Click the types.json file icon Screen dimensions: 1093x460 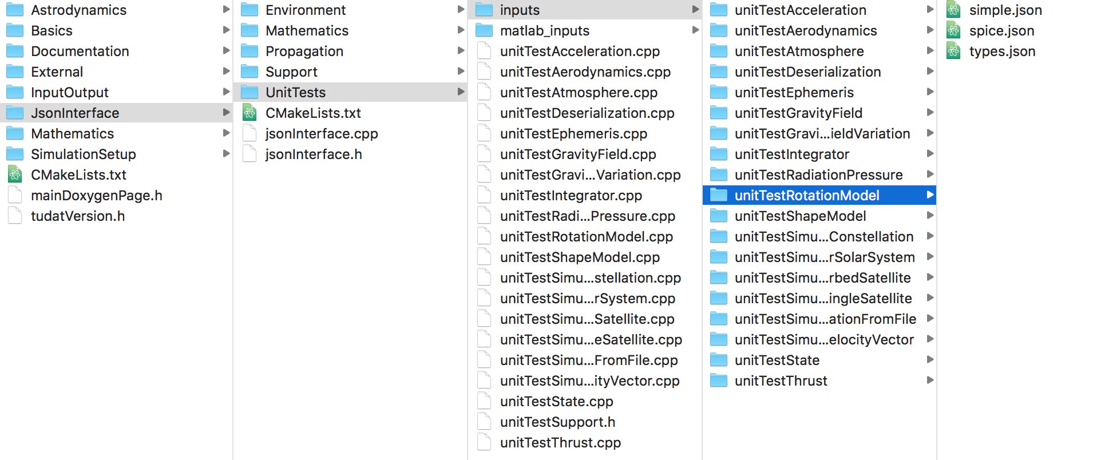click(x=953, y=51)
